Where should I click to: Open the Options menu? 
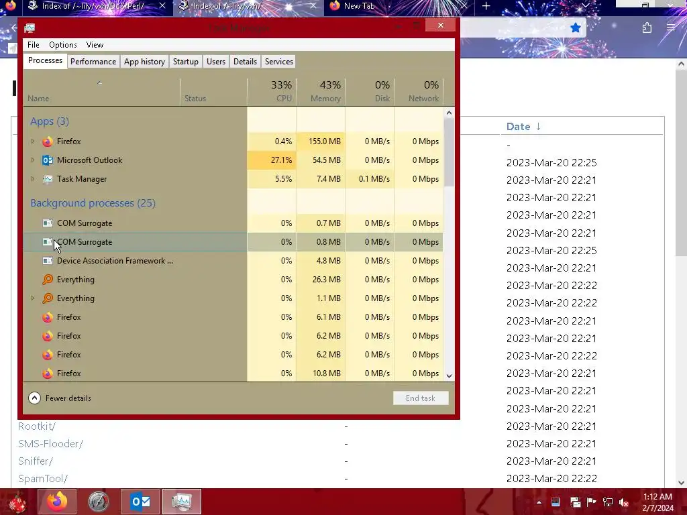[63, 45]
